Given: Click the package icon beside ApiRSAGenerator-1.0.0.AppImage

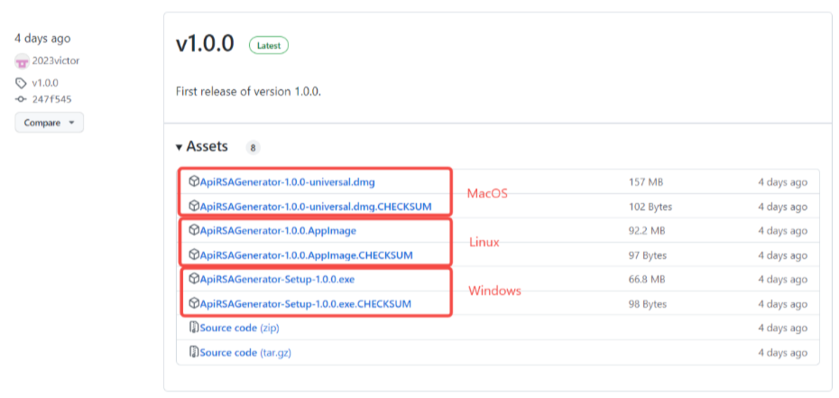Looking at the screenshot, I should tap(194, 231).
